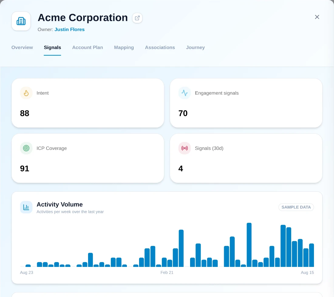Click the Acme Corporation building icon

21,21
